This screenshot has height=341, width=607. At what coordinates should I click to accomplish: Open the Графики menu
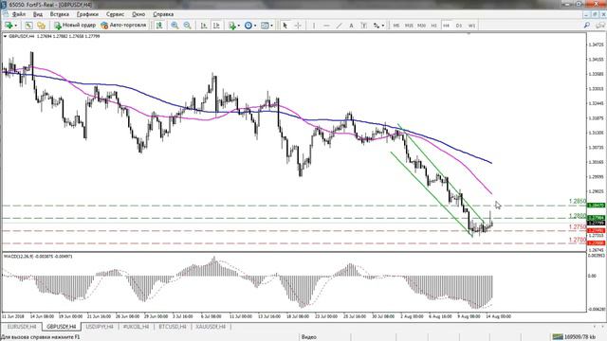[x=87, y=14]
